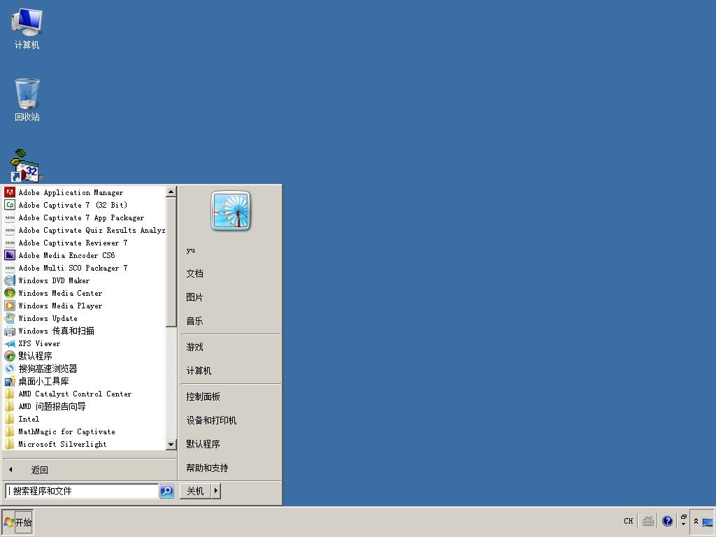Open the shutdown options arrow

coord(215,491)
